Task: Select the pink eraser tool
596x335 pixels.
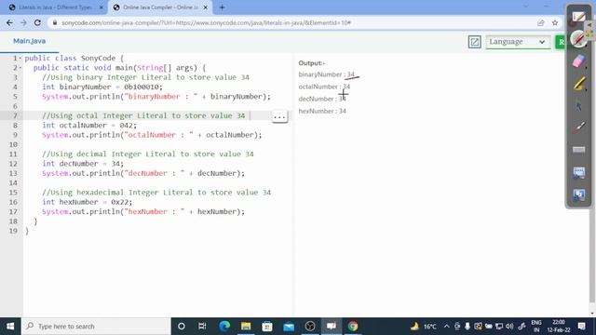Action: tap(578, 60)
